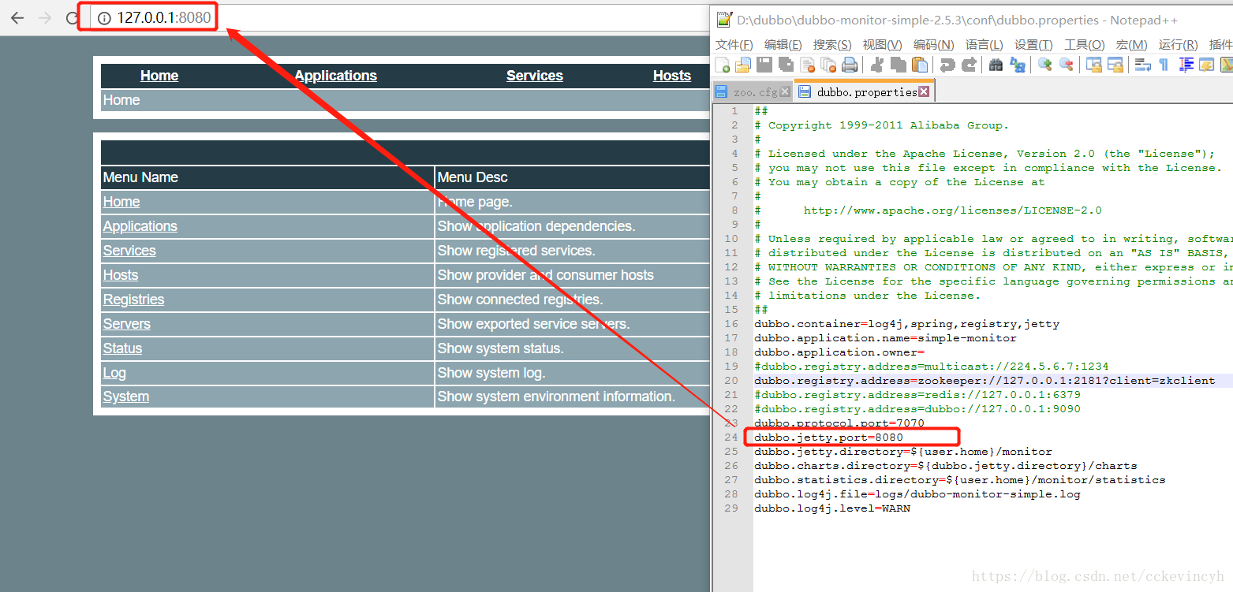
Task: Open the 编辑(E) menu
Action: coord(783,45)
